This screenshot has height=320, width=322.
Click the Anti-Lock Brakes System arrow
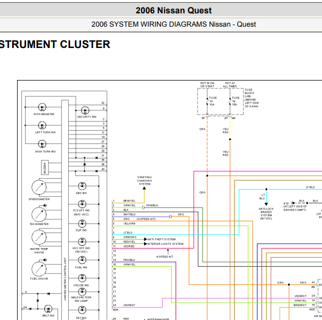coord(266,204)
